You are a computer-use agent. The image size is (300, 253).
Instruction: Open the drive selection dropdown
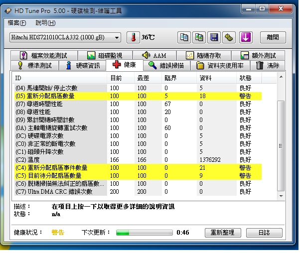pyautogui.click(x=65, y=37)
